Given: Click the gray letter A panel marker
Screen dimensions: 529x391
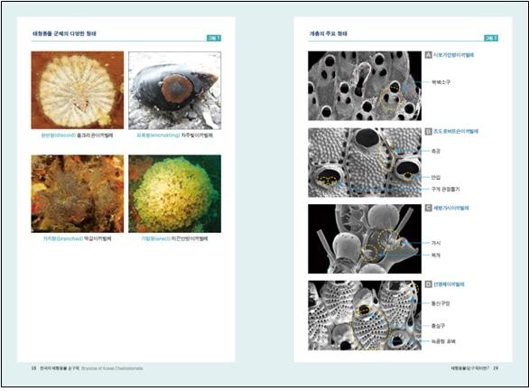Looking at the screenshot, I should (x=428, y=55).
